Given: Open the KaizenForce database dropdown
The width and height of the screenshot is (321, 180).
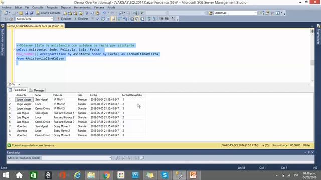Looking at the screenshot, I should click(52, 19).
